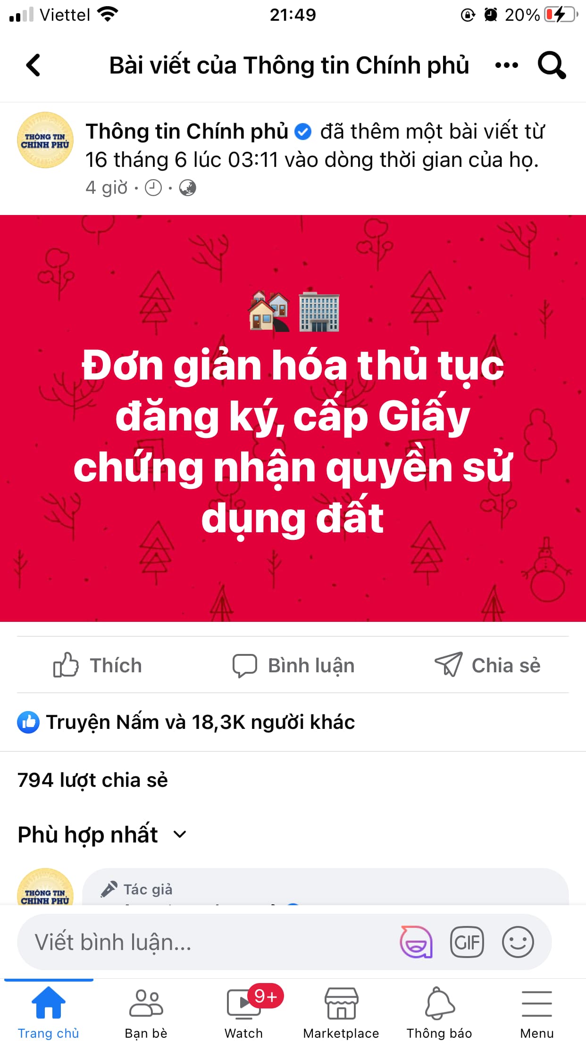586x1041 pixels.
Task: Tap the blue like reaction icon
Action: (x=28, y=722)
